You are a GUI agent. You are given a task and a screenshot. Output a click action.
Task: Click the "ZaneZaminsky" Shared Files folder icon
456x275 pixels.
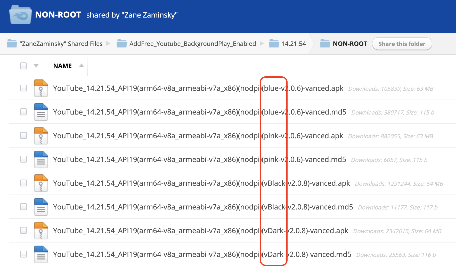coord(12,43)
